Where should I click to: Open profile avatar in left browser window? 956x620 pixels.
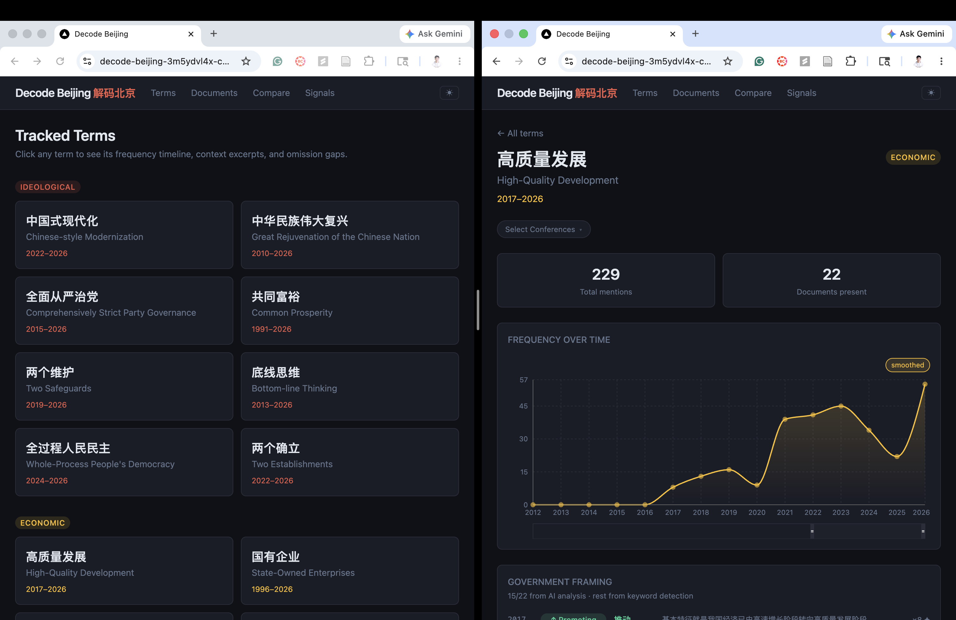[437, 61]
